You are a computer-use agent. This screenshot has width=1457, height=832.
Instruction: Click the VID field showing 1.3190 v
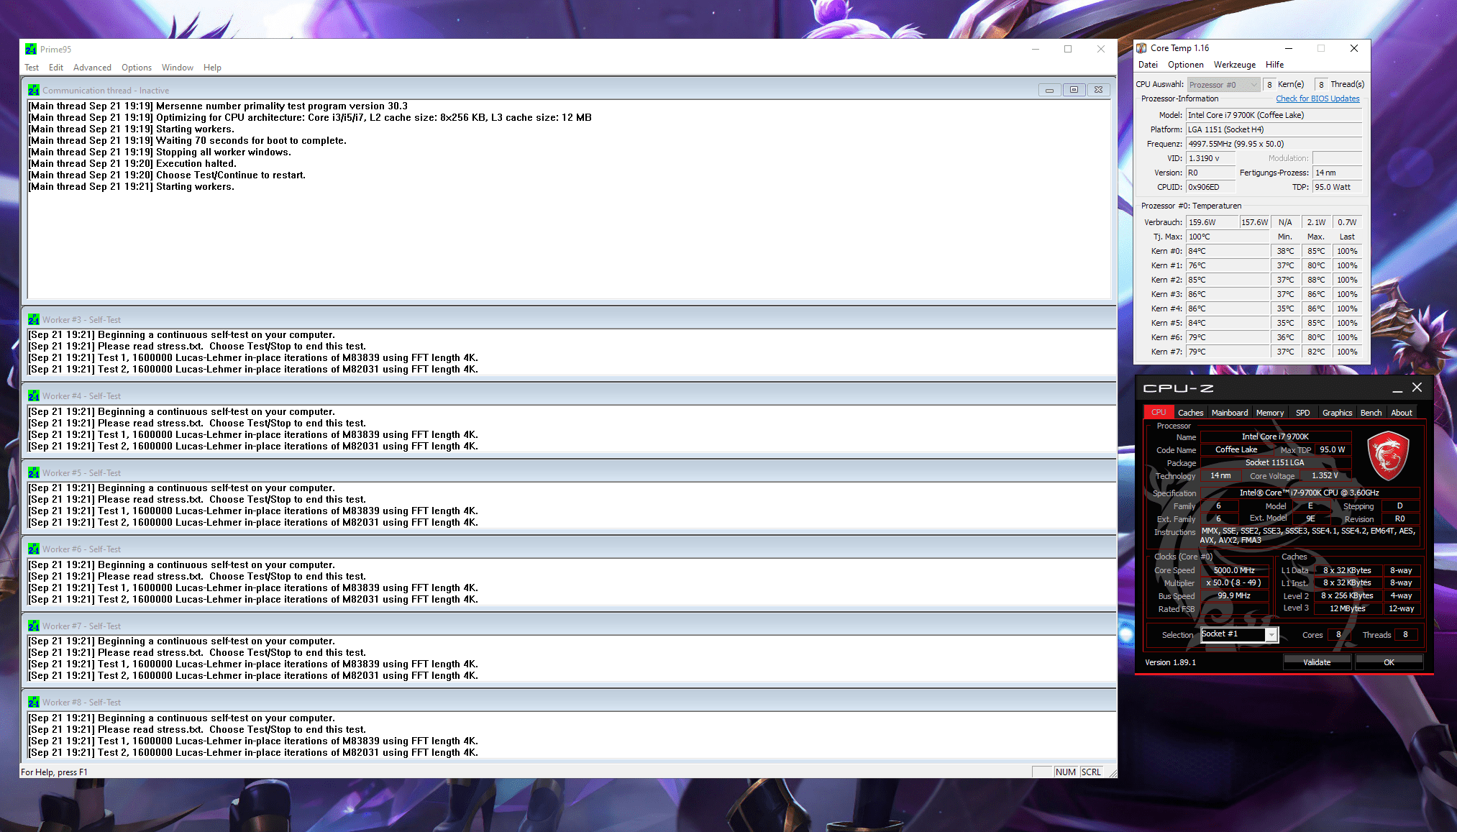pyautogui.click(x=1211, y=158)
